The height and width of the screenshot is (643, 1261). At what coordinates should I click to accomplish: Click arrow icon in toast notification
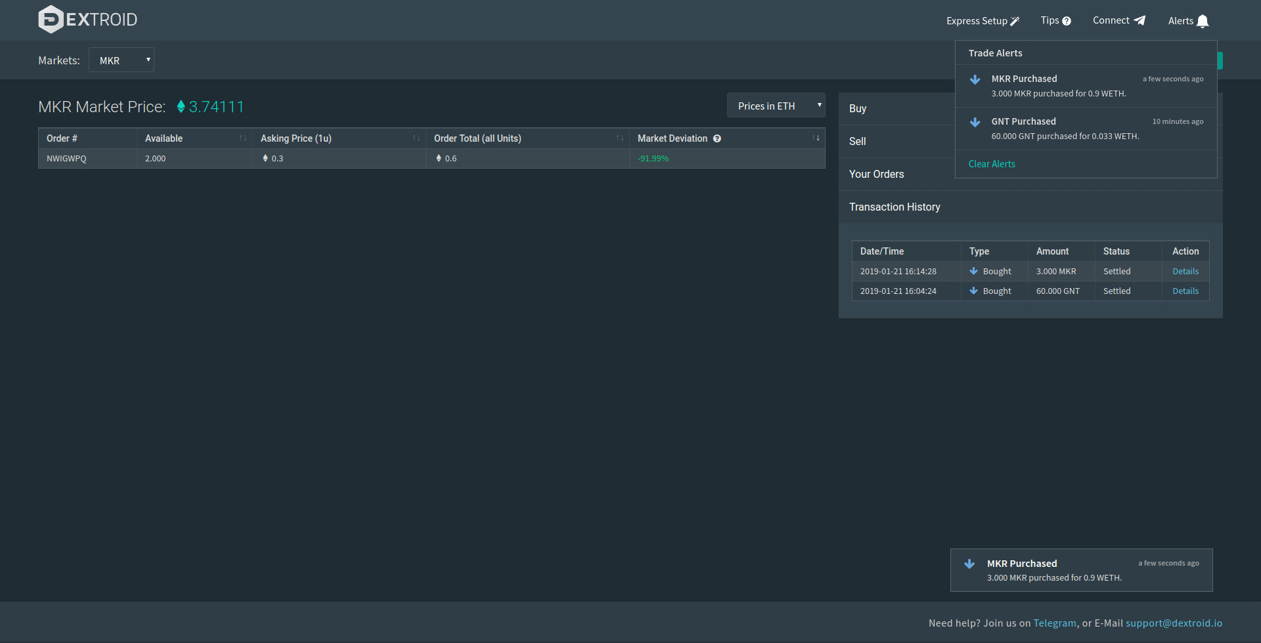click(x=969, y=564)
